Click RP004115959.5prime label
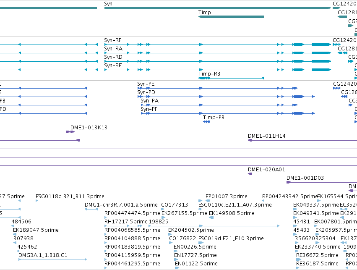Screen dimensions: 357x270 tap(132, 255)
